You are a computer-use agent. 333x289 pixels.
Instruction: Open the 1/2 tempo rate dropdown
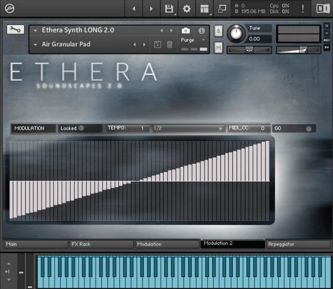(x=188, y=128)
